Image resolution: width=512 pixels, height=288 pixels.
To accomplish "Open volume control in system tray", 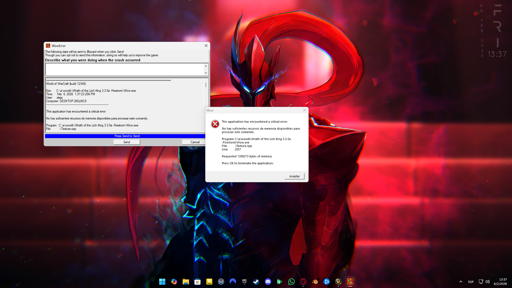I will tap(487, 282).
